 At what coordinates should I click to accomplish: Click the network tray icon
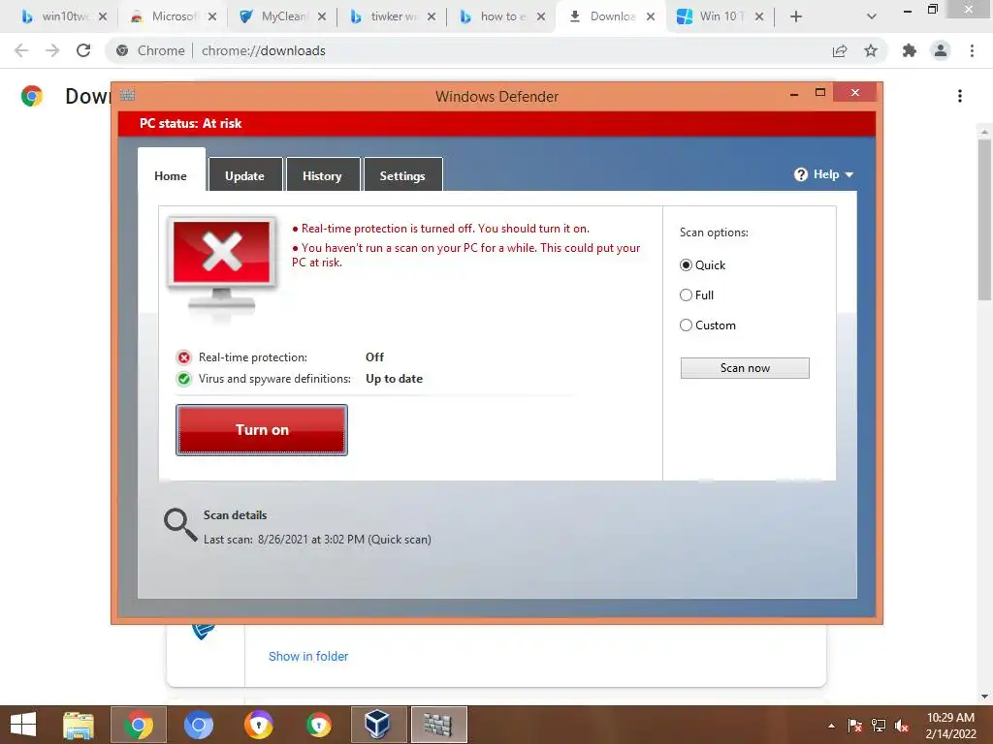879,726
